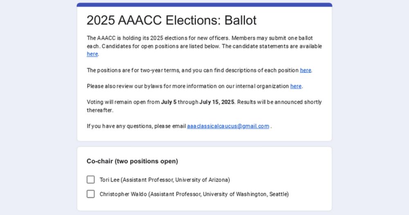Click the bold 'July 5' date text
Screen dimensions: 409x215
169,102
